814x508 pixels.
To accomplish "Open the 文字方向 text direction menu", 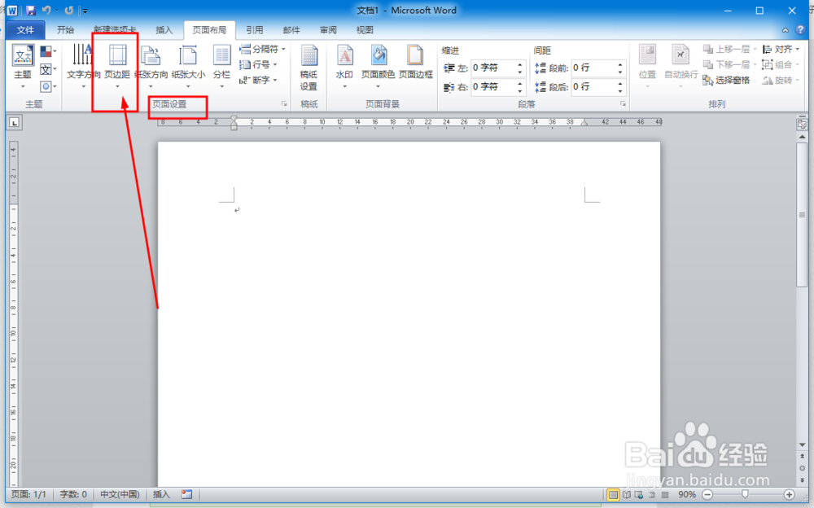I will coord(83,67).
